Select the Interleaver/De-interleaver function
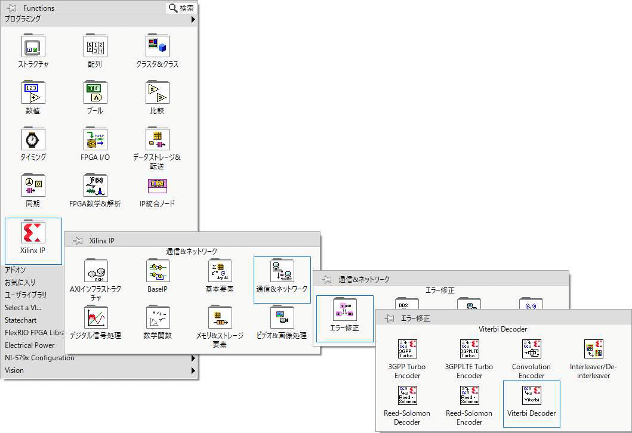This screenshot has height=433, width=632. pyautogui.click(x=593, y=349)
